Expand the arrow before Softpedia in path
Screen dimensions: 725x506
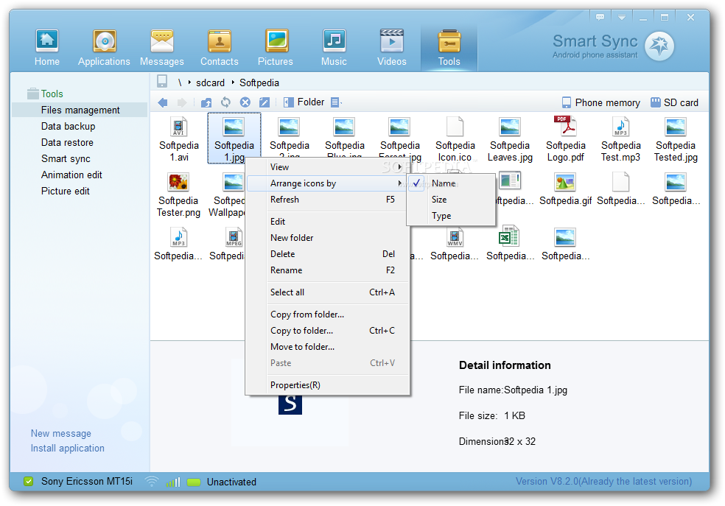pos(233,82)
